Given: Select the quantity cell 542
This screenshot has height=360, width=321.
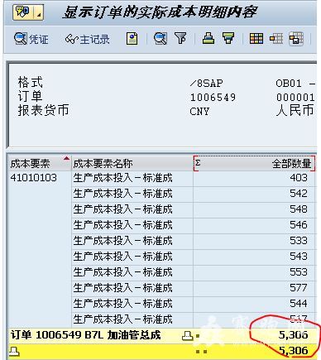Looking at the screenshot, I should tap(254, 194).
